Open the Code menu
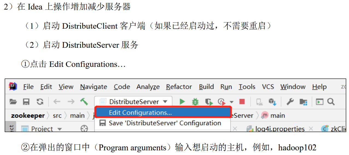 [x=122, y=87]
